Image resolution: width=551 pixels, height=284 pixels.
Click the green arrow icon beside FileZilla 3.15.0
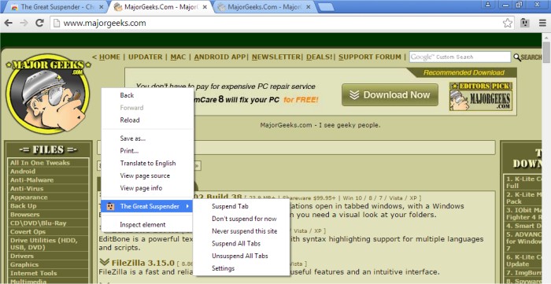(x=104, y=262)
